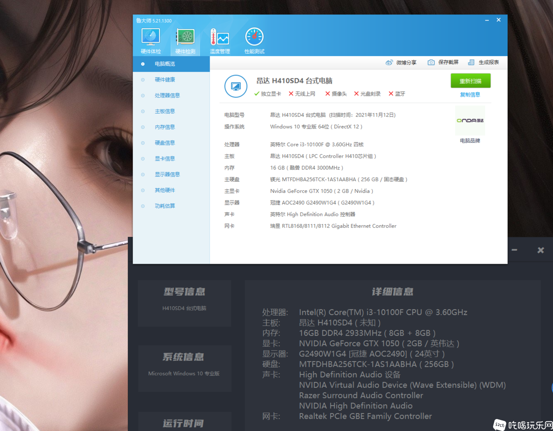Screen dimensions: 553x431
Task: Click the 英特尔 High Definition Audio 控制器 text
Action: click(x=312, y=214)
